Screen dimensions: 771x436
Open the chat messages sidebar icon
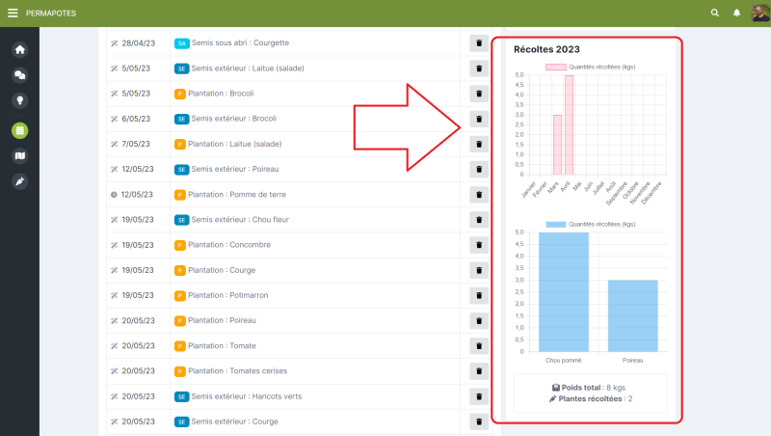point(19,75)
